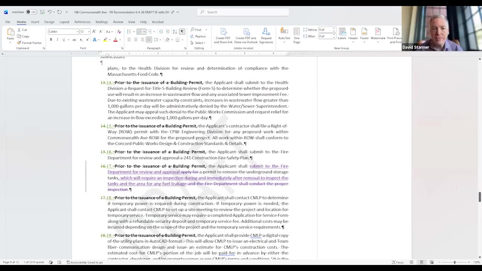
Task: Click the Paste button
Action: pyautogui.click(x=10, y=35)
